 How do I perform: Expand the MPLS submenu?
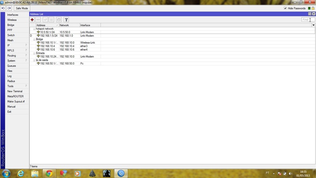[x=17, y=51]
